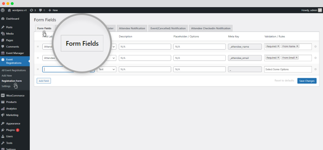This screenshot has width=323, height=150.
Task: Open Event Manager in the sidebar
Action: pos(15,53)
